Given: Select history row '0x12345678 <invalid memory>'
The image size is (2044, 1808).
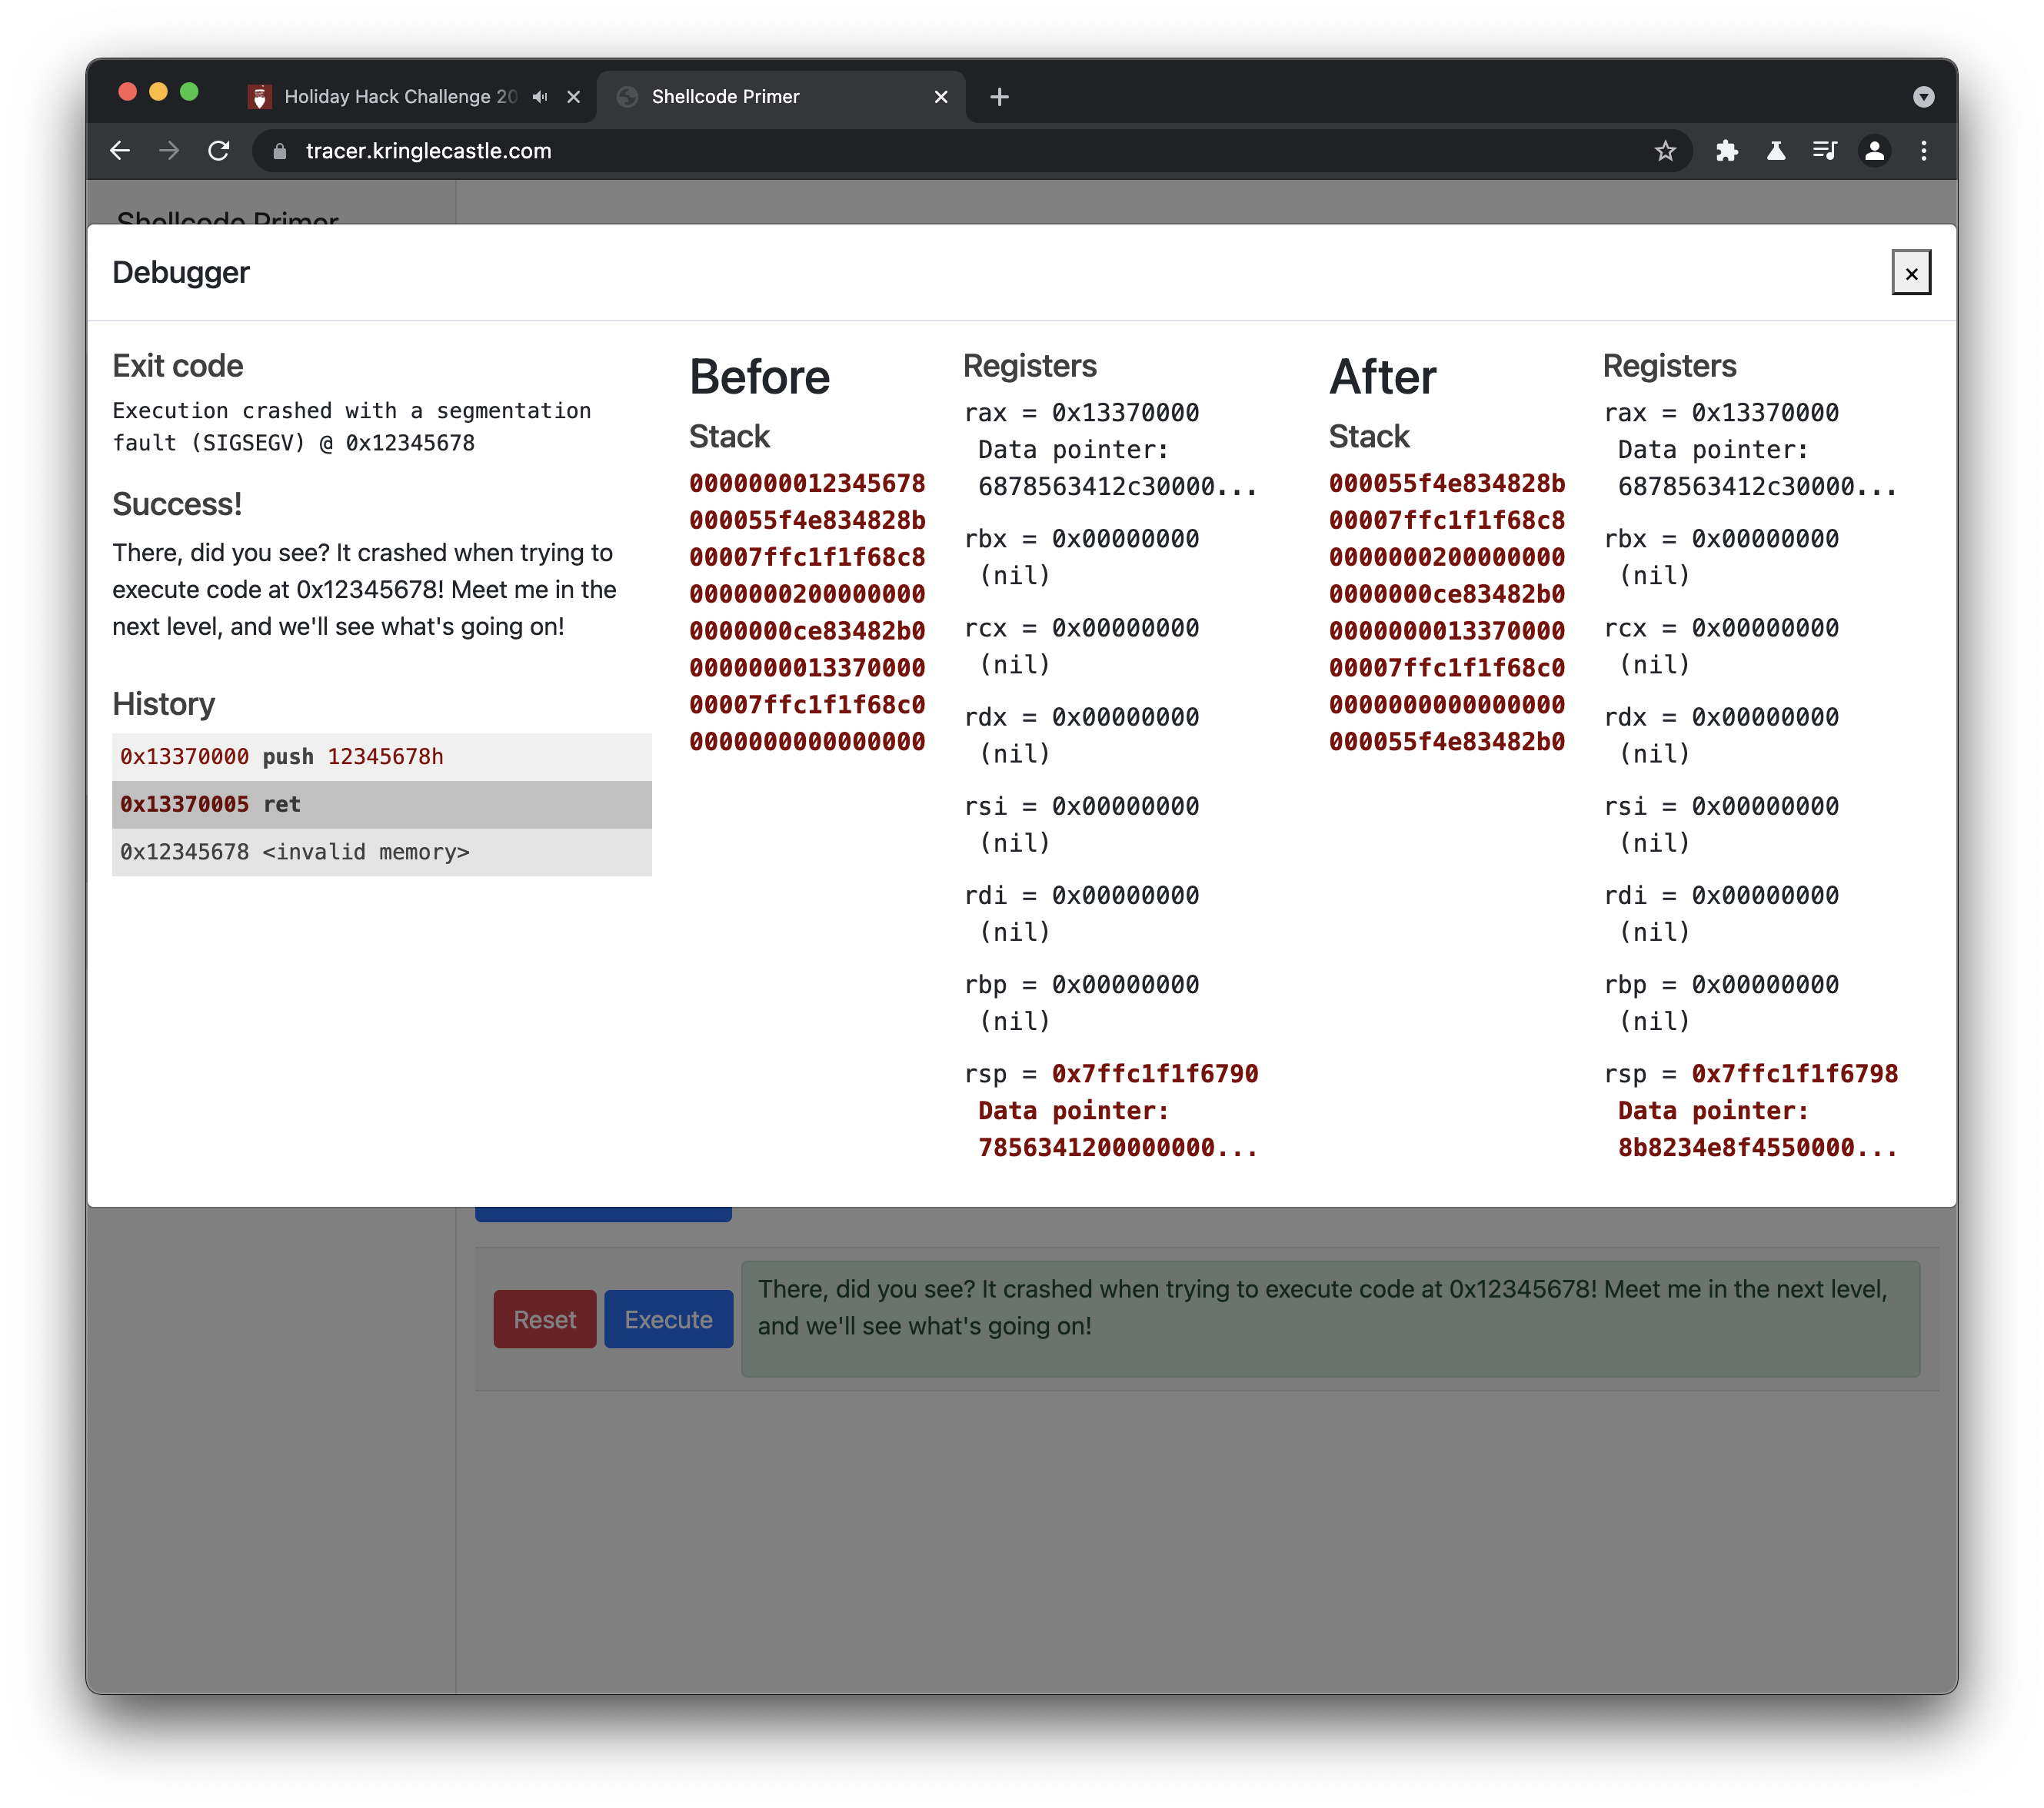Looking at the screenshot, I should pos(382,852).
